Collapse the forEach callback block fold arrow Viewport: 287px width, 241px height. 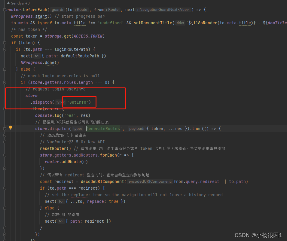[x=4, y=155]
